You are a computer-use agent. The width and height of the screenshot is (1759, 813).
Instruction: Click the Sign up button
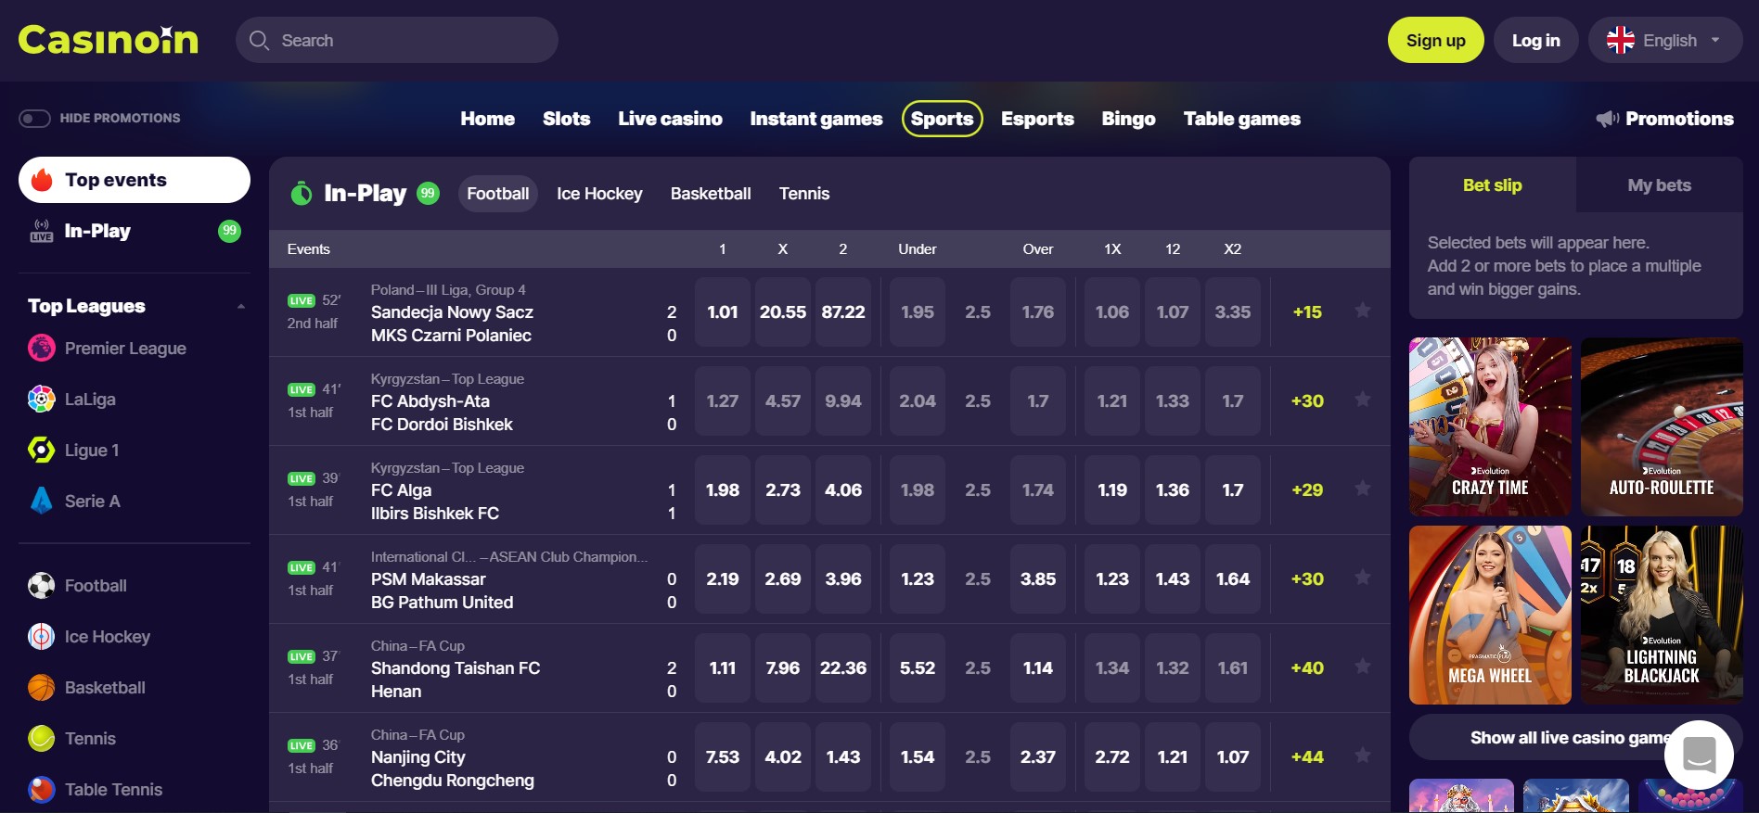(1436, 41)
